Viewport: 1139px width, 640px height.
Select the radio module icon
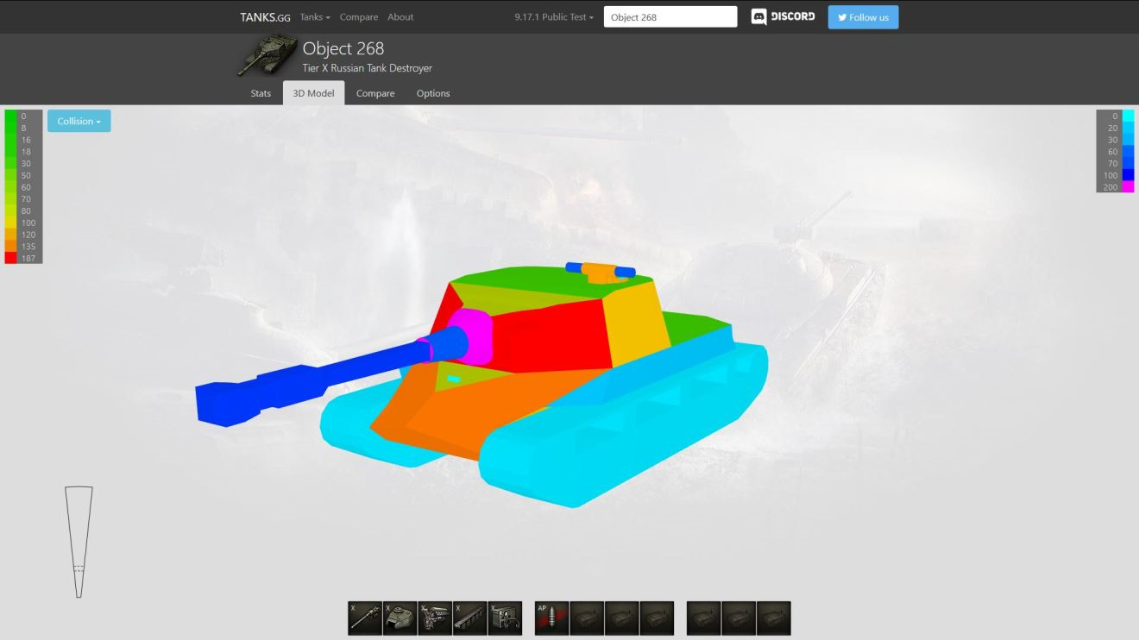click(505, 618)
